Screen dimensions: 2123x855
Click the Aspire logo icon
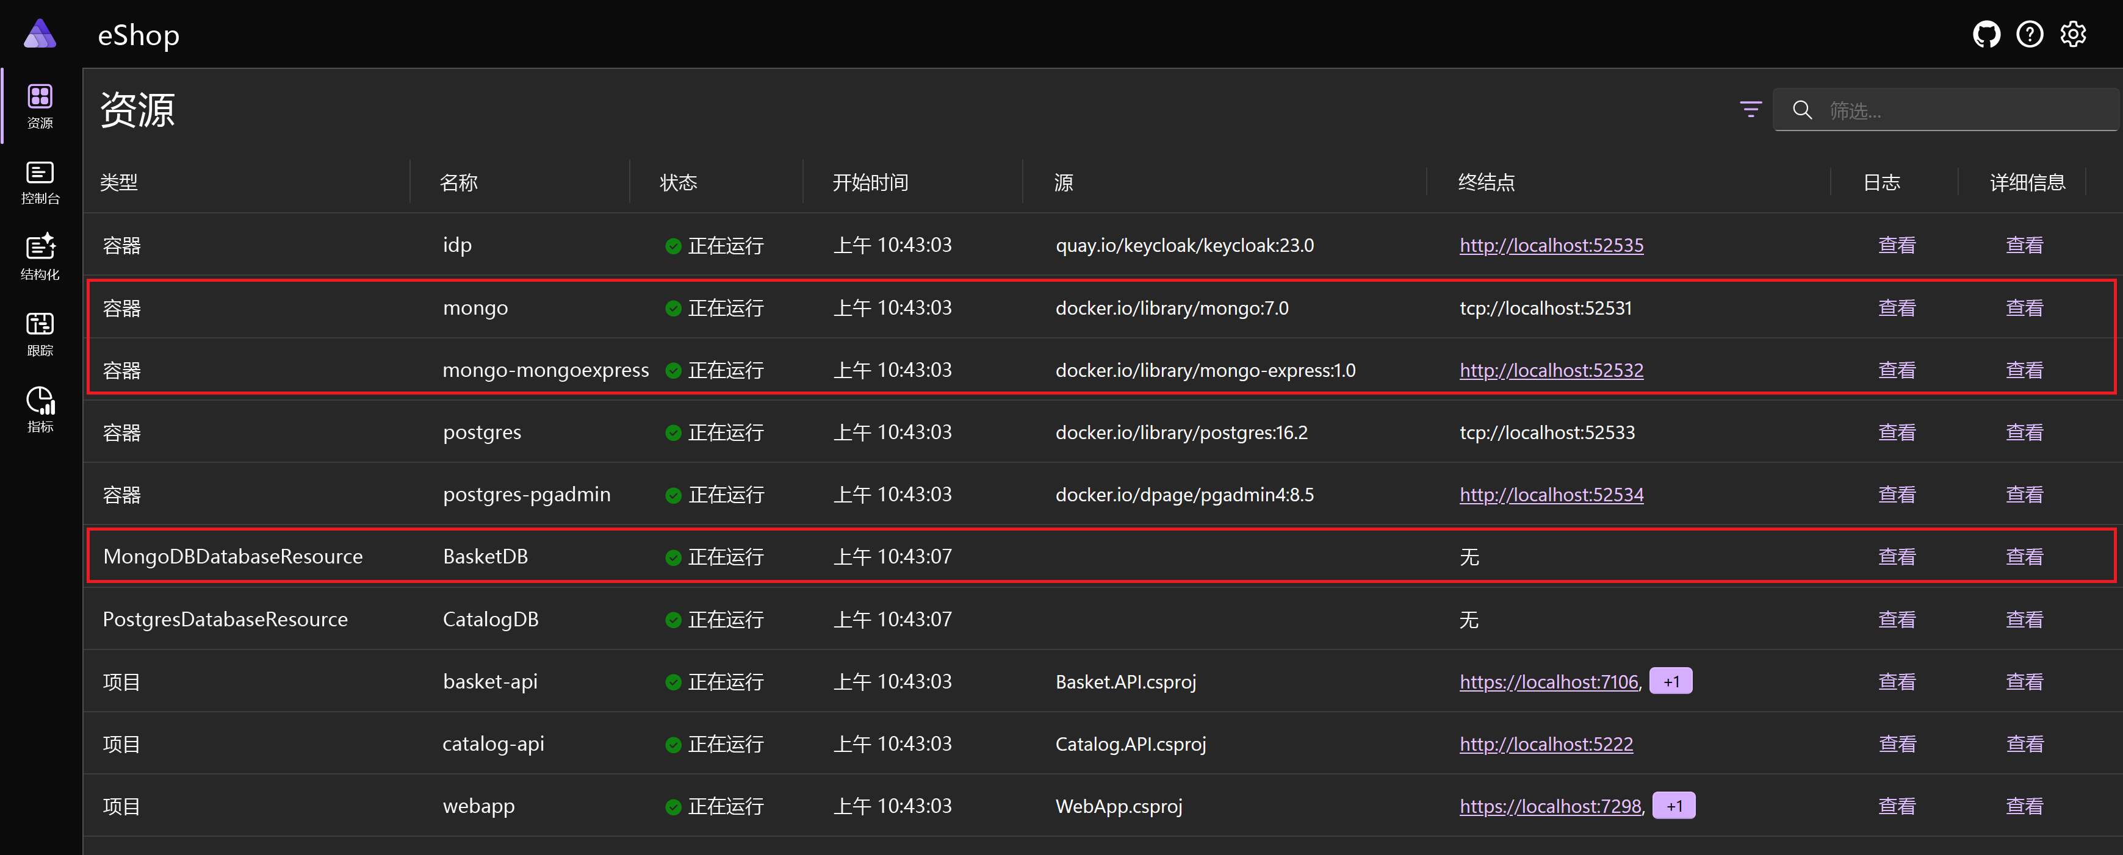coord(40,35)
